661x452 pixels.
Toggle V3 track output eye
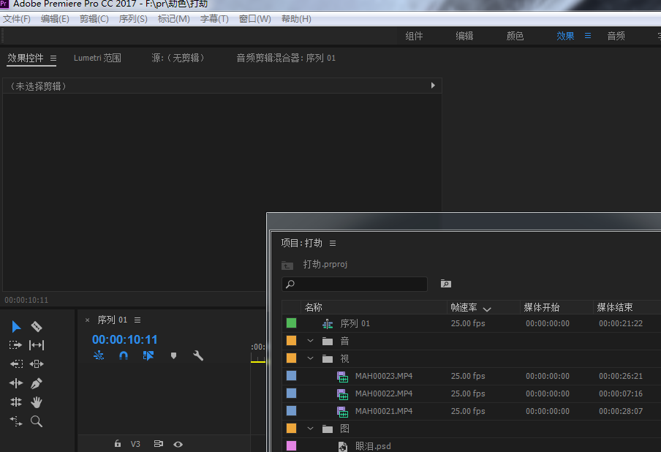(178, 444)
